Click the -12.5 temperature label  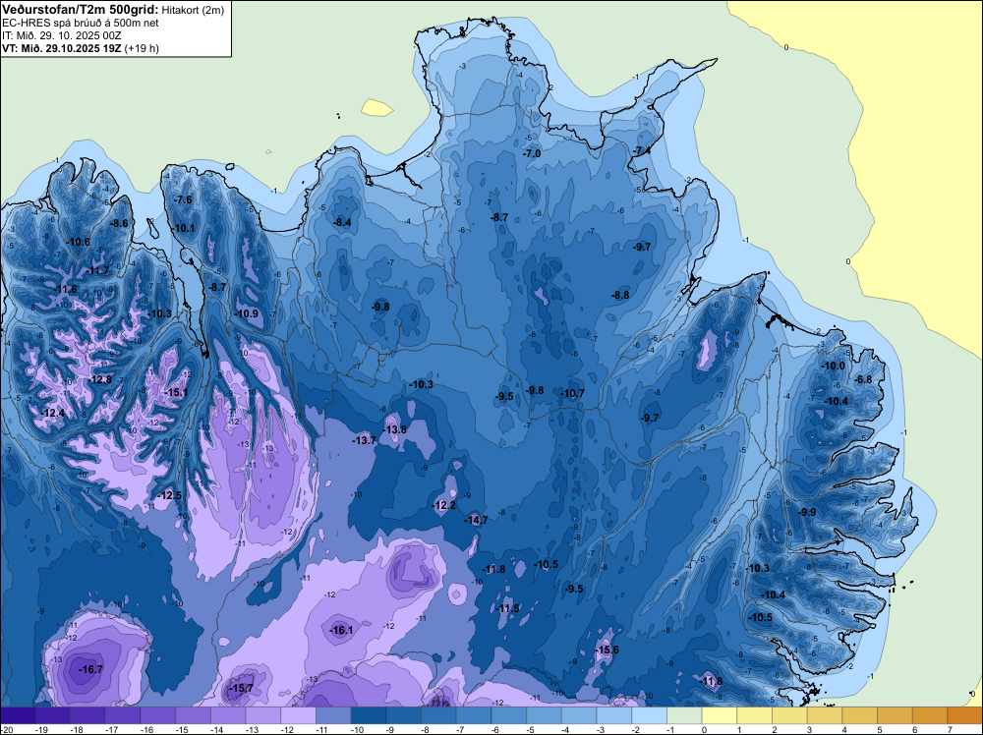169,495
